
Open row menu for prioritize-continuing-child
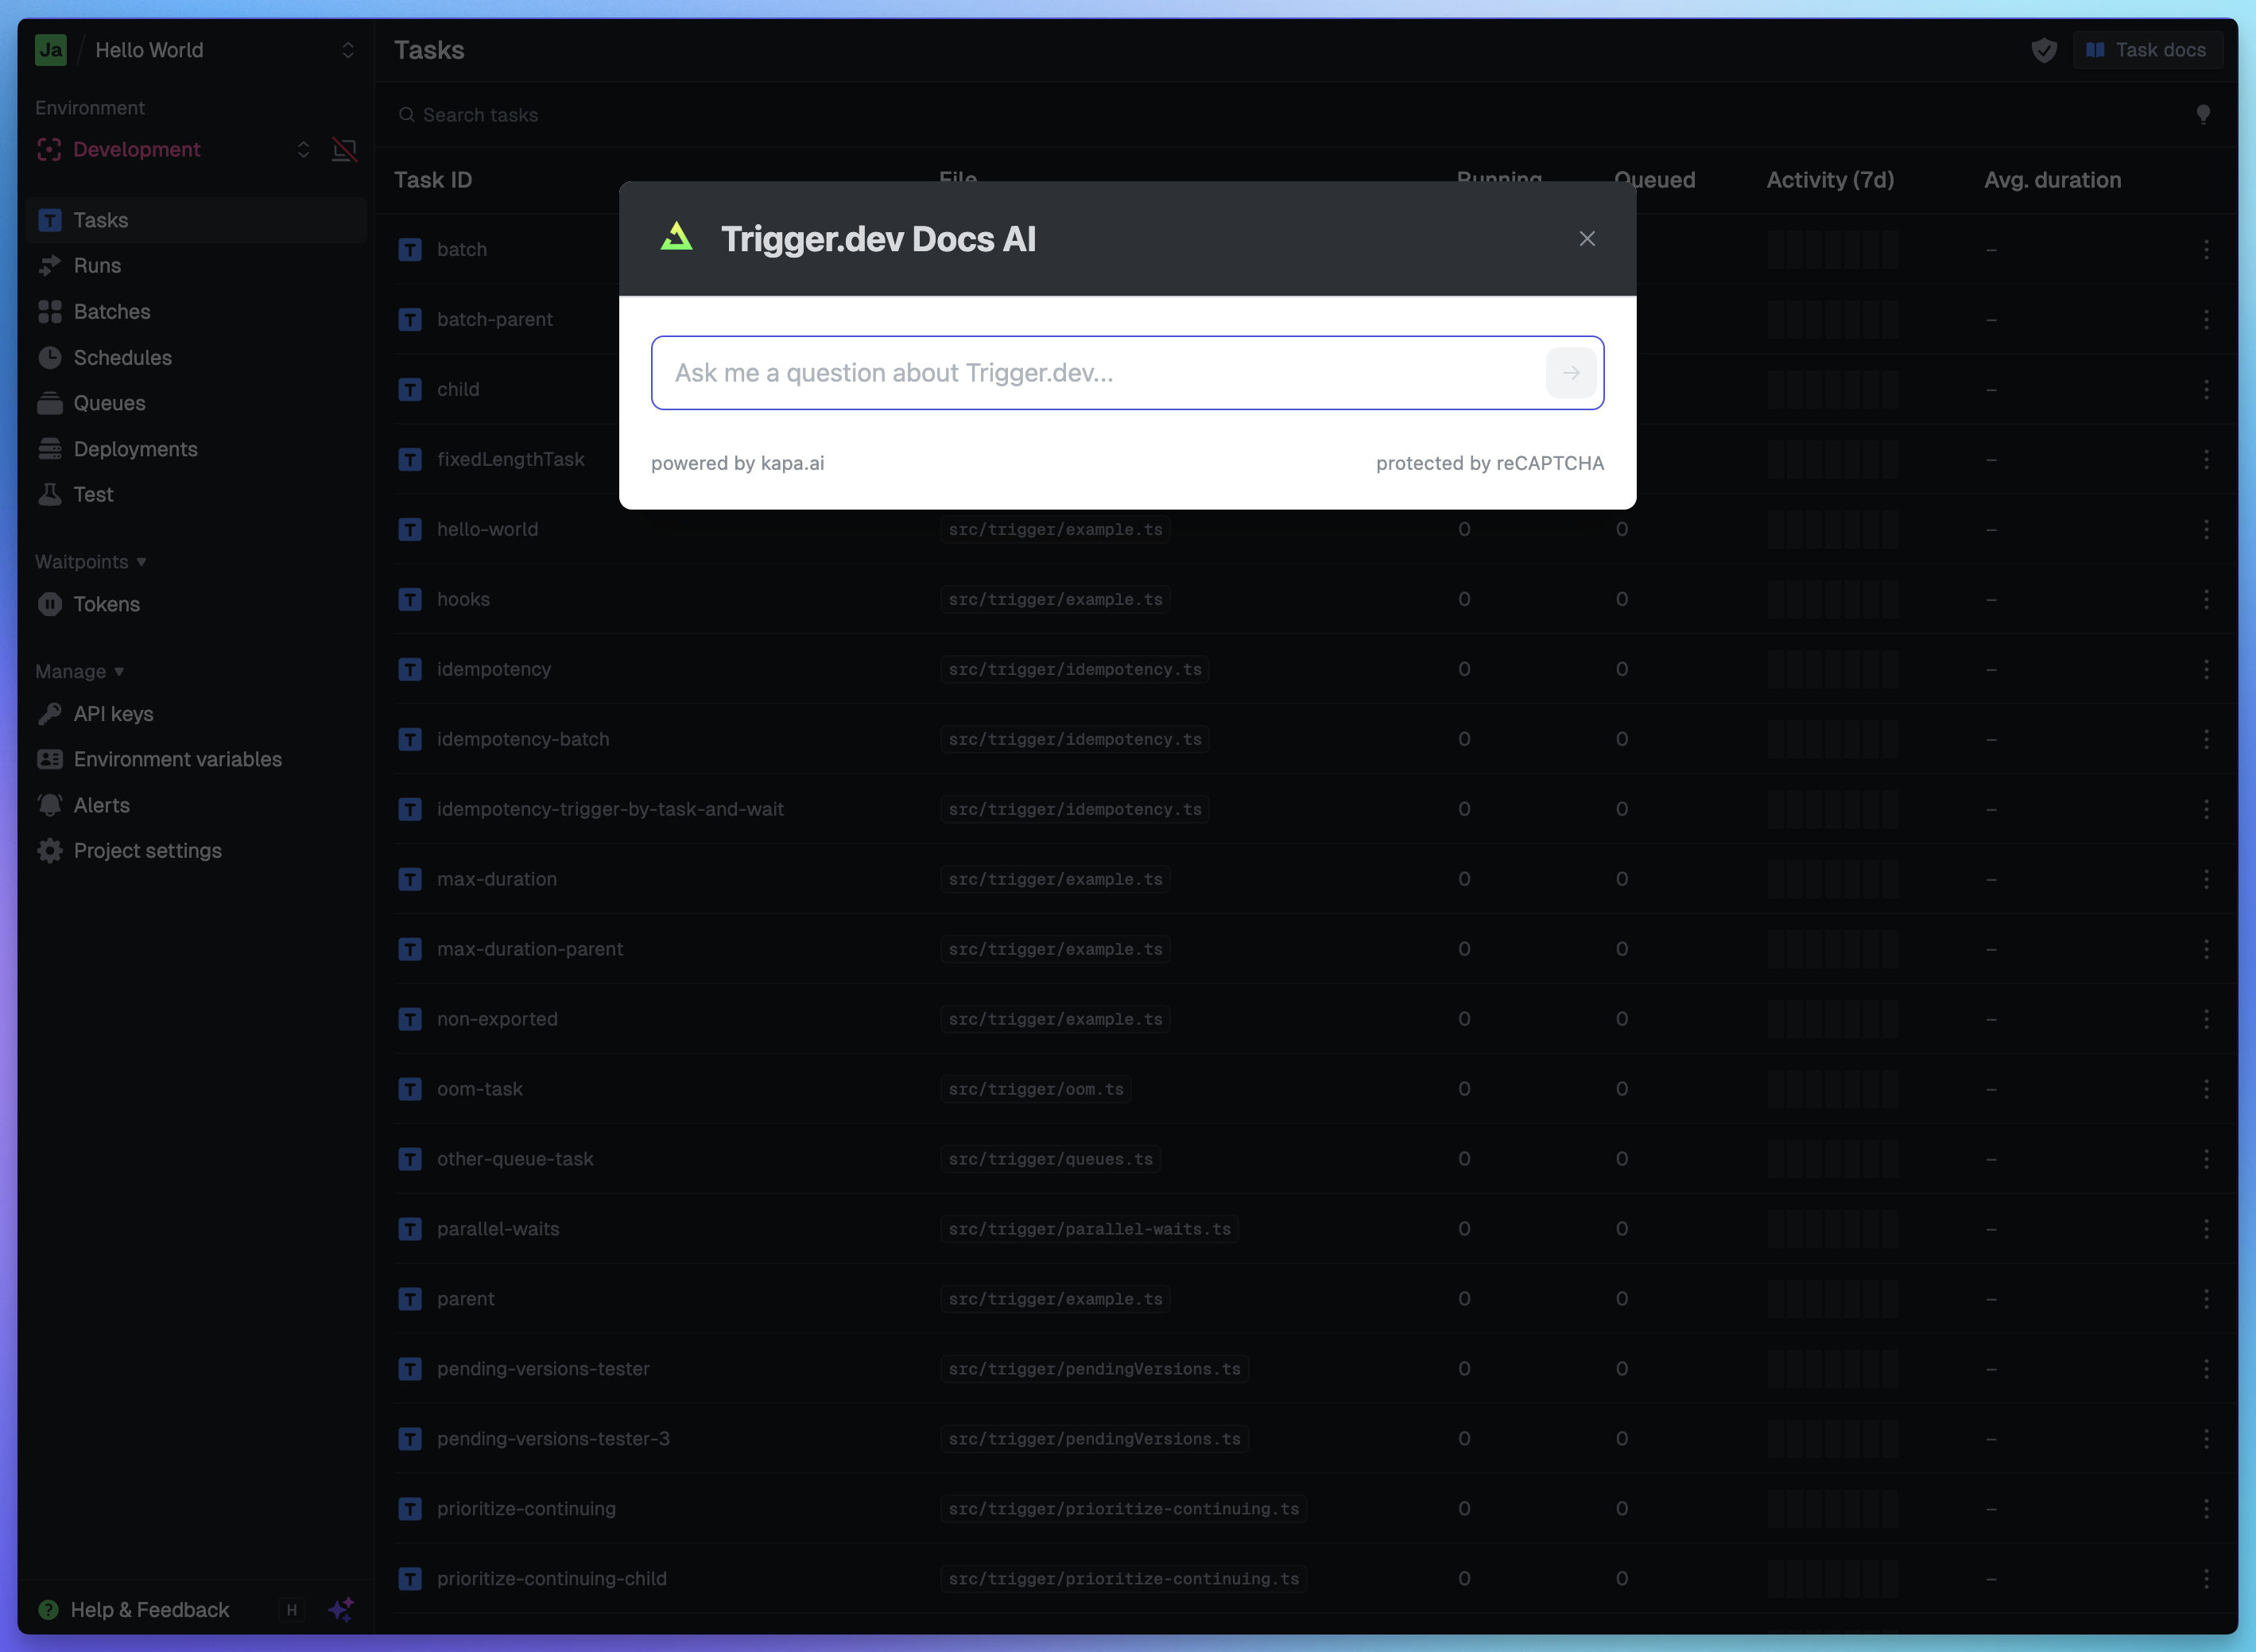2206,1579
